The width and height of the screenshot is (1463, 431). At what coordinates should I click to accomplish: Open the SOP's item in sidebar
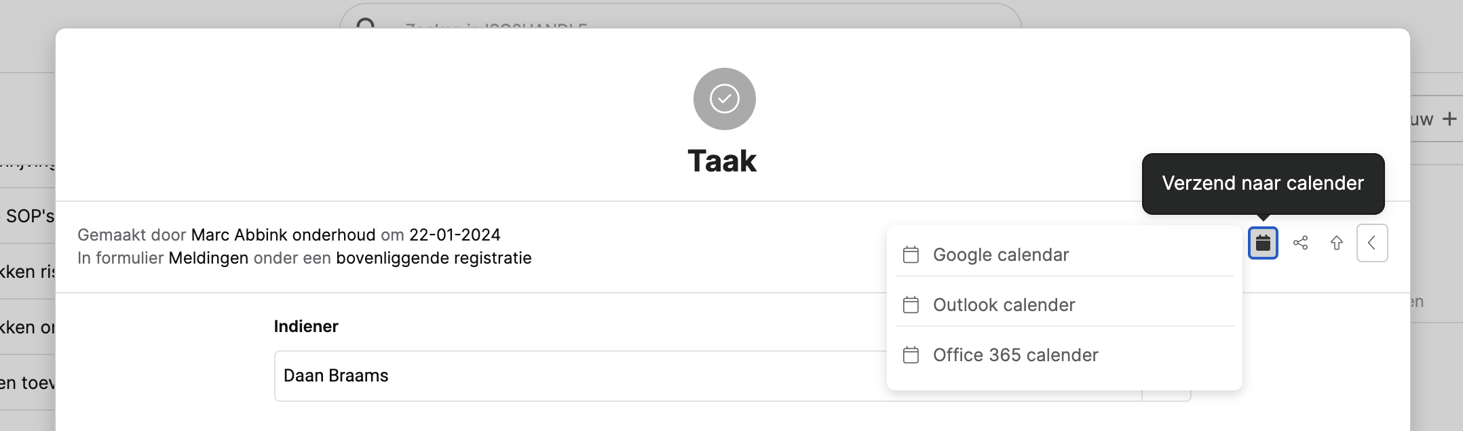point(28,216)
